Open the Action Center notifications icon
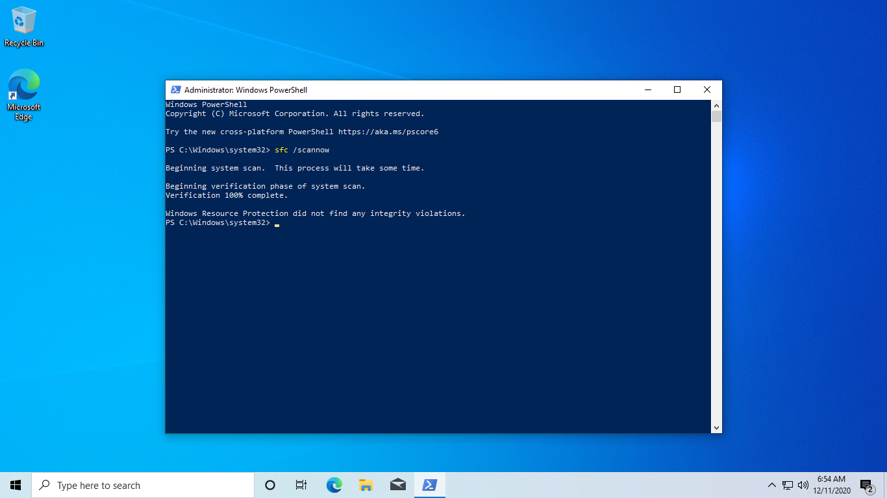Viewport: 887px width, 498px height. pyautogui.click(x=867, y=485)
